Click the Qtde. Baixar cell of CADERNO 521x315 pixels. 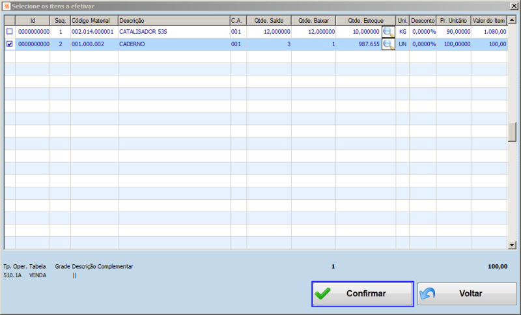[313, 44]
